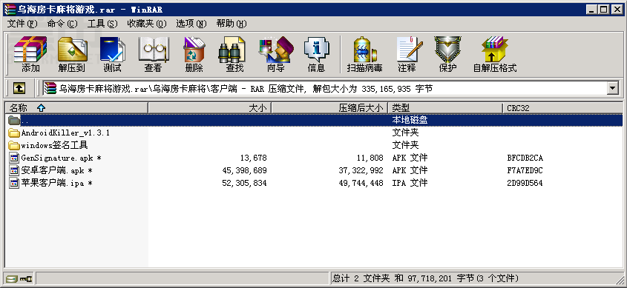Click the 保护 (Protect) shield icon
This screenshot has width=627, height=288.
(x=448, y=54)
